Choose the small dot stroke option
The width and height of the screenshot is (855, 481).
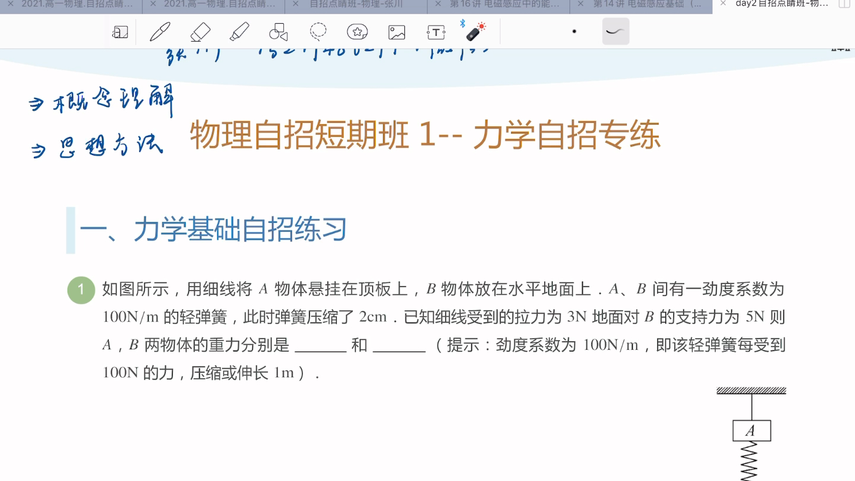574,31
